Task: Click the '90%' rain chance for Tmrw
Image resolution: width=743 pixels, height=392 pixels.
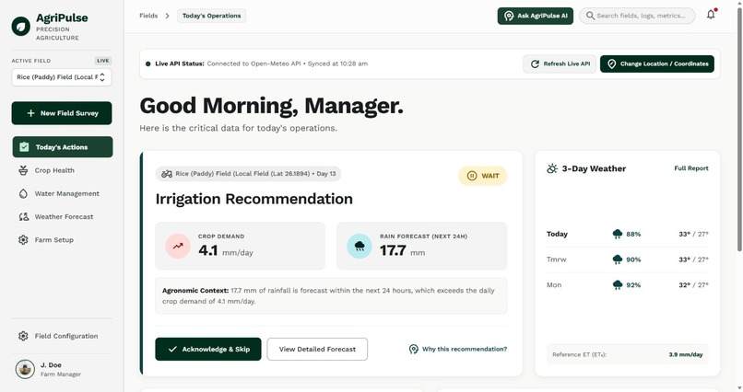Action: pos(633,259)
